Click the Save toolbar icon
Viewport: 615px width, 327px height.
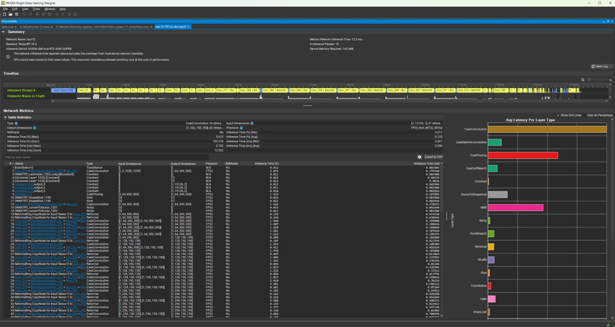[17, 14]
